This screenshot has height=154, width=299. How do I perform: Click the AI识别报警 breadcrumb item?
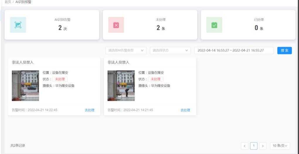23,2
